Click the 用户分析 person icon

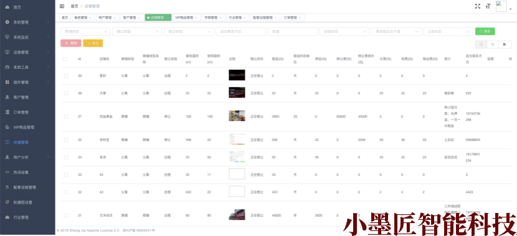[x=7, y=157]
